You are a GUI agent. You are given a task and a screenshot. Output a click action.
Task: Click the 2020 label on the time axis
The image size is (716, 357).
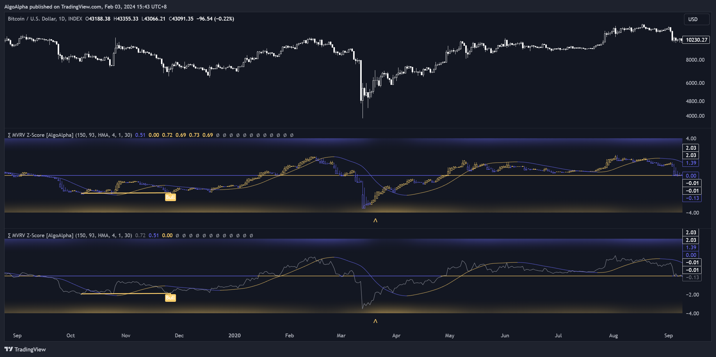pyautogui.click(x=235, y=336)
